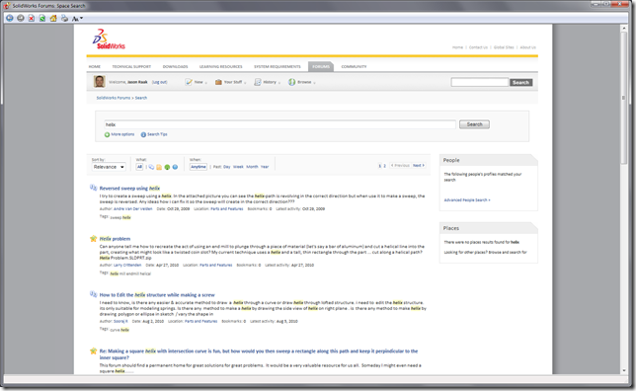
Task: Click the New pencil icon
Action: tap(189, 82)
